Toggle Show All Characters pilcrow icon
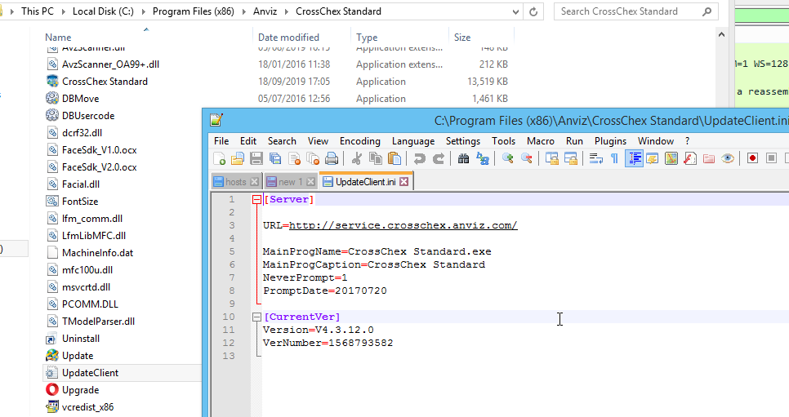 614,159
